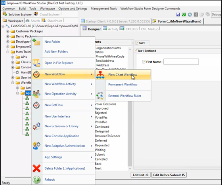Click the Edit Before Submit JS button
222x185 pixels.
169,175
